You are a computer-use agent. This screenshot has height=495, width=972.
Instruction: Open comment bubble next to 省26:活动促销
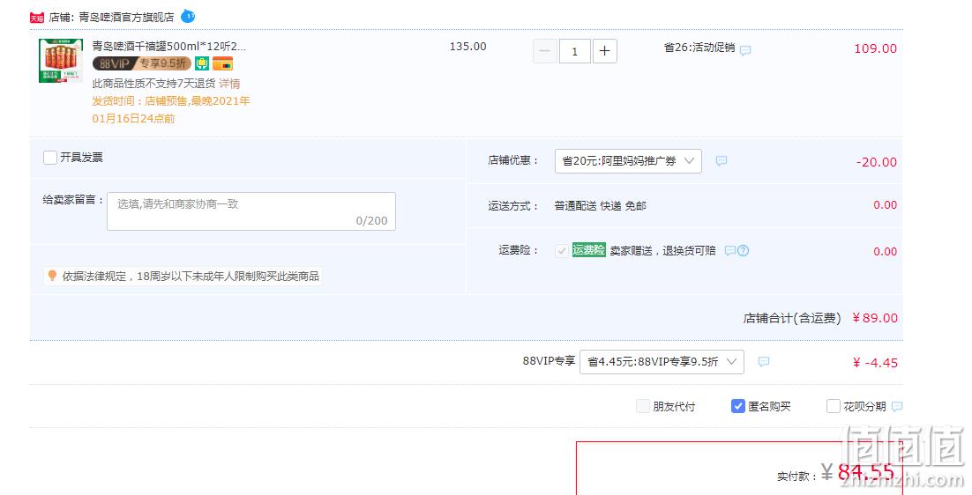point(745,50)
